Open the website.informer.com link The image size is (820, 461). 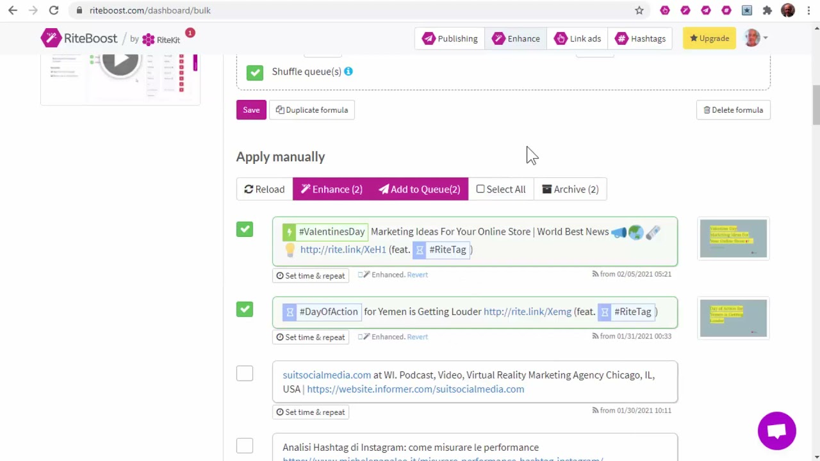tap(415, 389)
